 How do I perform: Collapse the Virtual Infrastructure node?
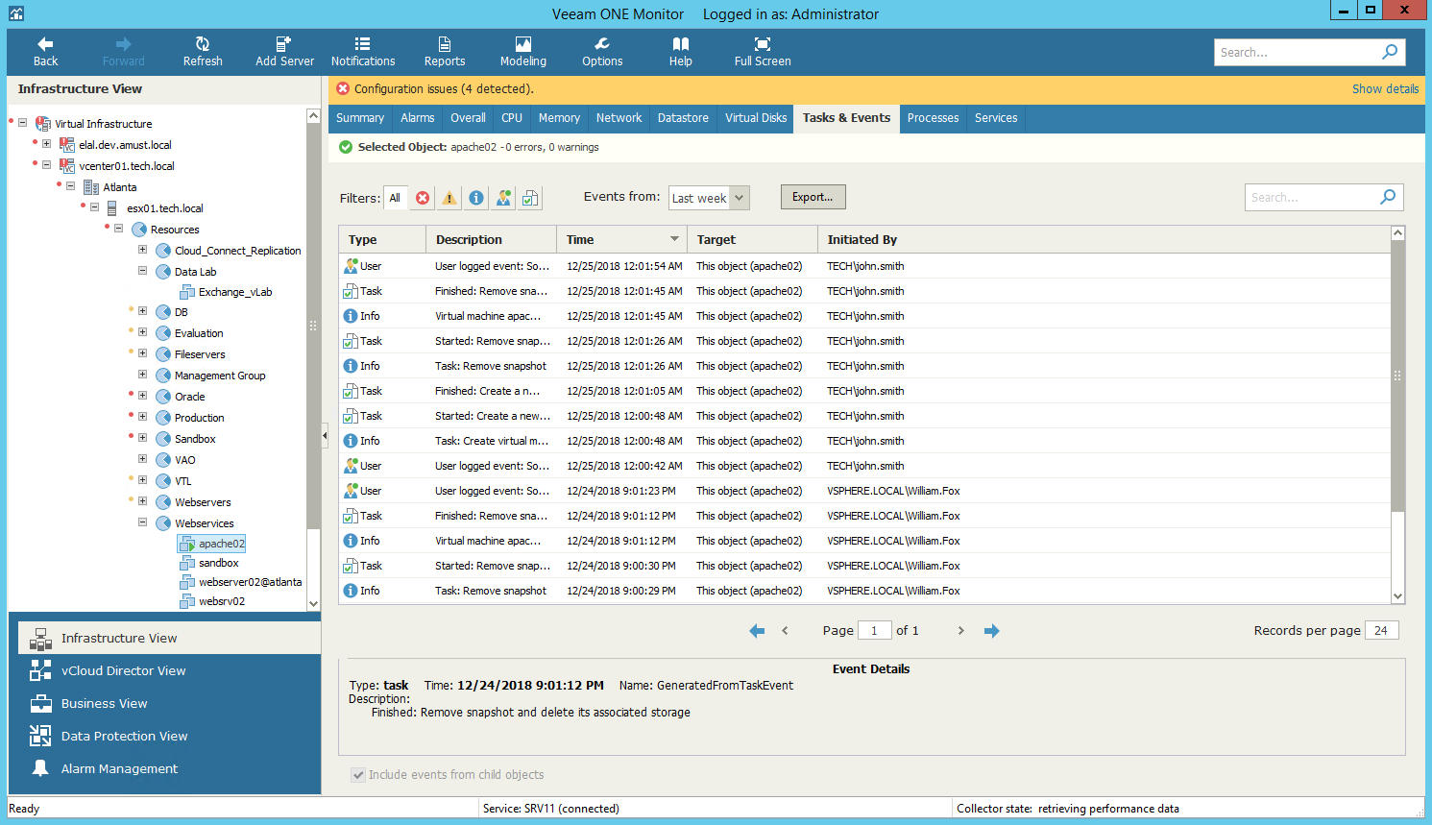(x=22, y=123)
